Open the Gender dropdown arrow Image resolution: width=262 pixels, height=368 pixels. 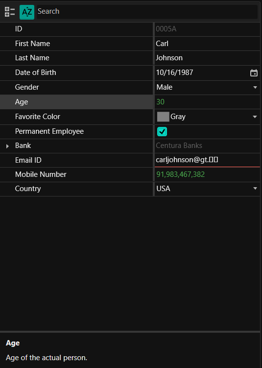[255, 87]
